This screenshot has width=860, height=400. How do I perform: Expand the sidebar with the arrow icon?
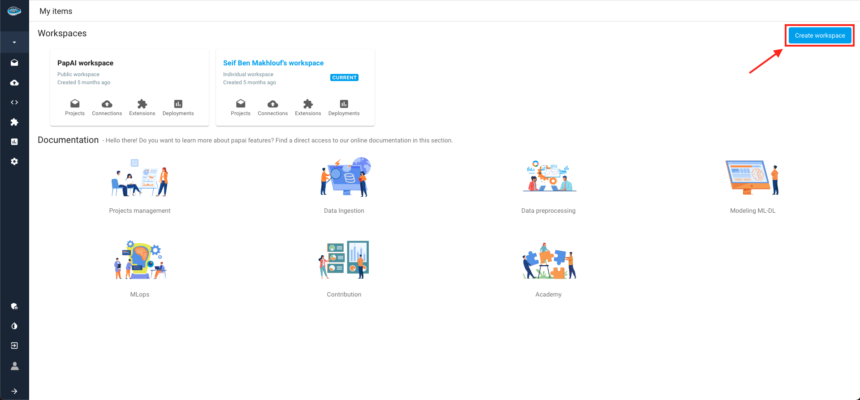[x=14, y=391]
